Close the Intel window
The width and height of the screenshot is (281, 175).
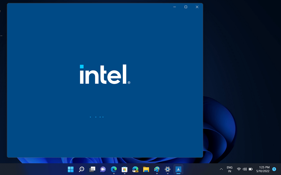(197, 7)
